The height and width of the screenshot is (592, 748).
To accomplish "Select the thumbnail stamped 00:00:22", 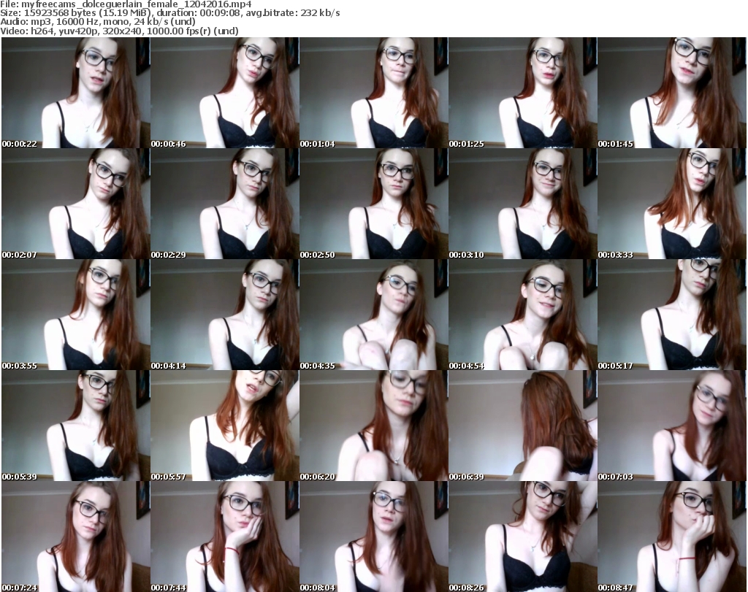I will (x=76, y=93).
